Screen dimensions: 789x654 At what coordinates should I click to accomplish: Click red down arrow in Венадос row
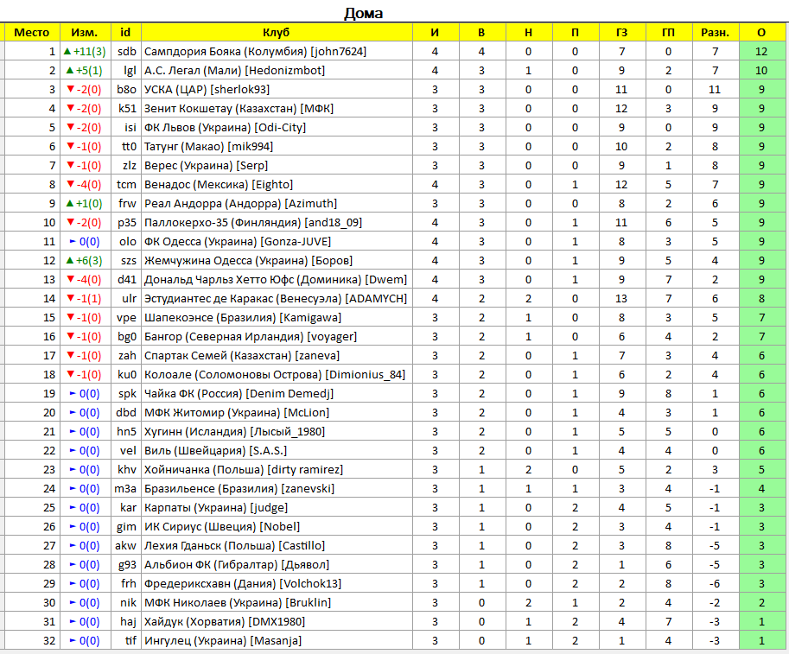coord(71,185)
